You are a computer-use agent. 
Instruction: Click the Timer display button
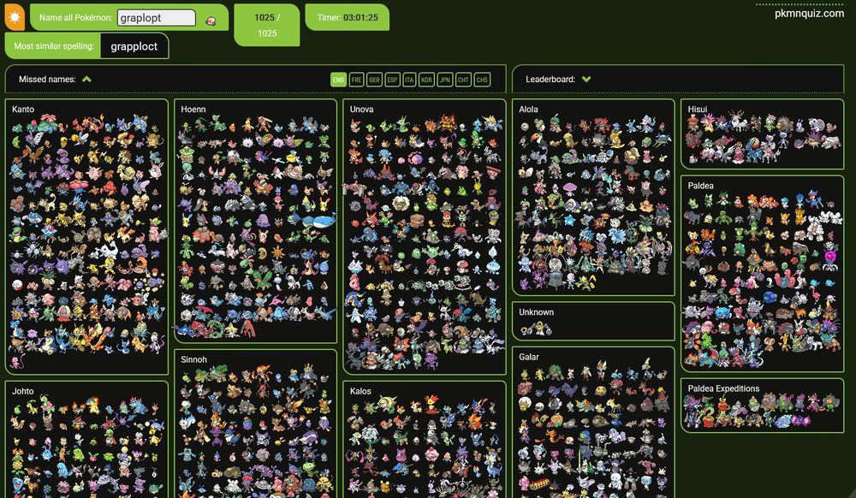pyautogui.click(x=348, y=17)
